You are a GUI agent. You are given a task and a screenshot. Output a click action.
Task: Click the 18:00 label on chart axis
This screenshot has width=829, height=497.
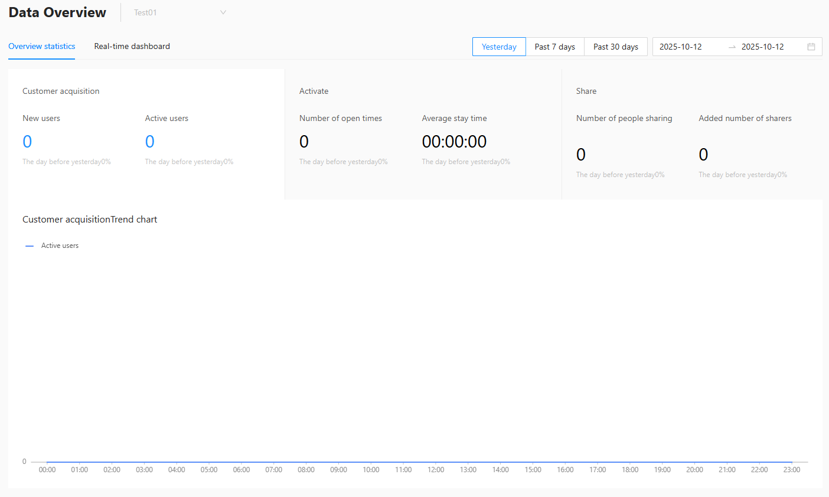(630, 470)
